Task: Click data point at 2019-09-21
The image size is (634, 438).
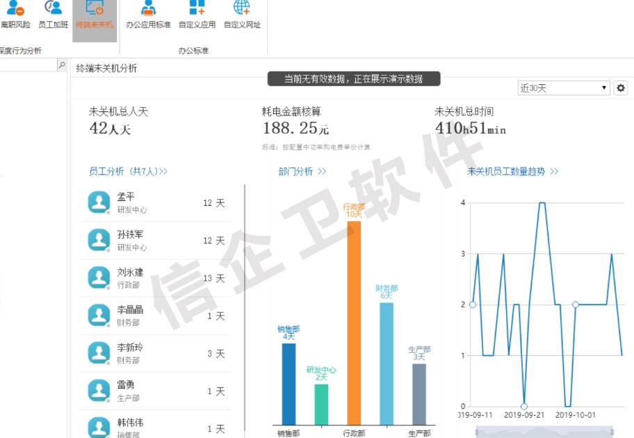Action: [x=524, y=407]
